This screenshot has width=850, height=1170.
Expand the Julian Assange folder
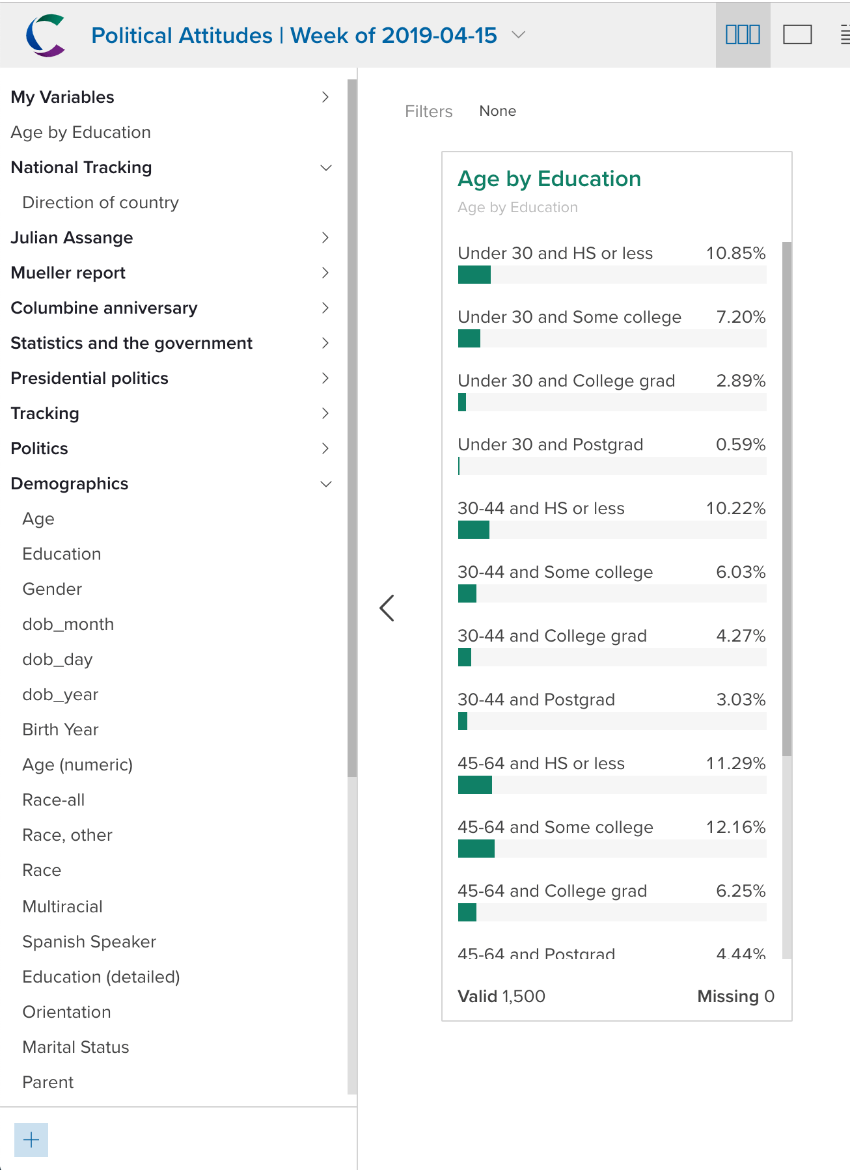pos(325,238)
